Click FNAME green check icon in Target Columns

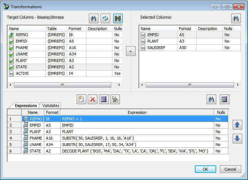(x=11, y=48)
